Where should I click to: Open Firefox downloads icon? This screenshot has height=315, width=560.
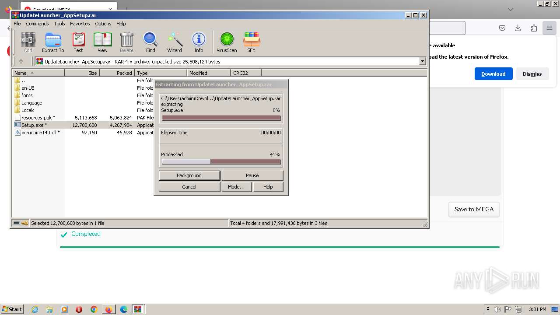pyautogui.click(x=518, y=28)
